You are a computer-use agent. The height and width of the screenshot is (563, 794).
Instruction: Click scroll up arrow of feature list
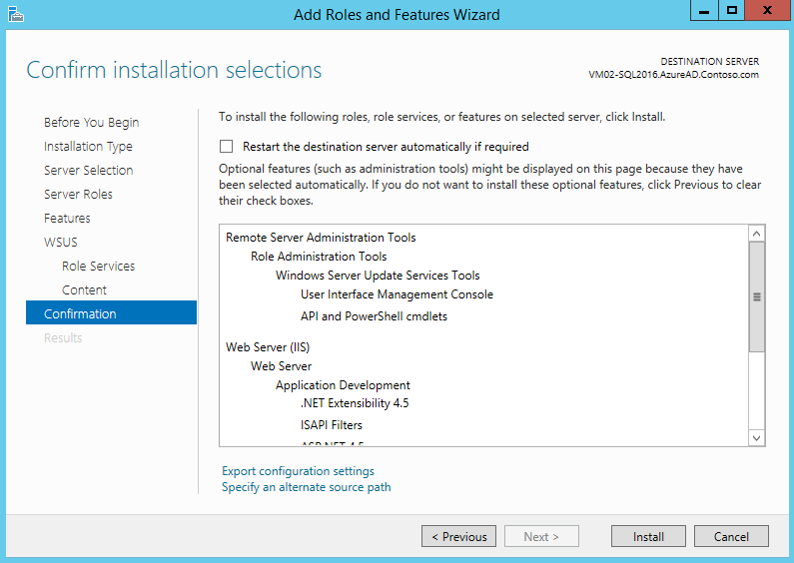point(756,234)
